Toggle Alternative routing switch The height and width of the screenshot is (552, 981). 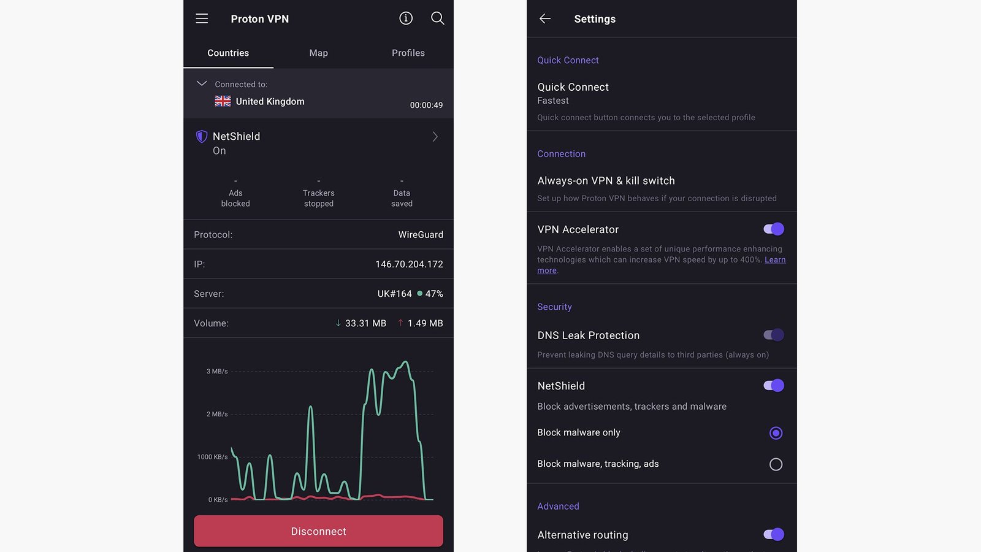[x=774, y=534]
